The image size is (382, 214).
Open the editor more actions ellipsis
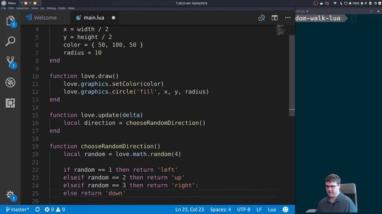click(288, 17)
